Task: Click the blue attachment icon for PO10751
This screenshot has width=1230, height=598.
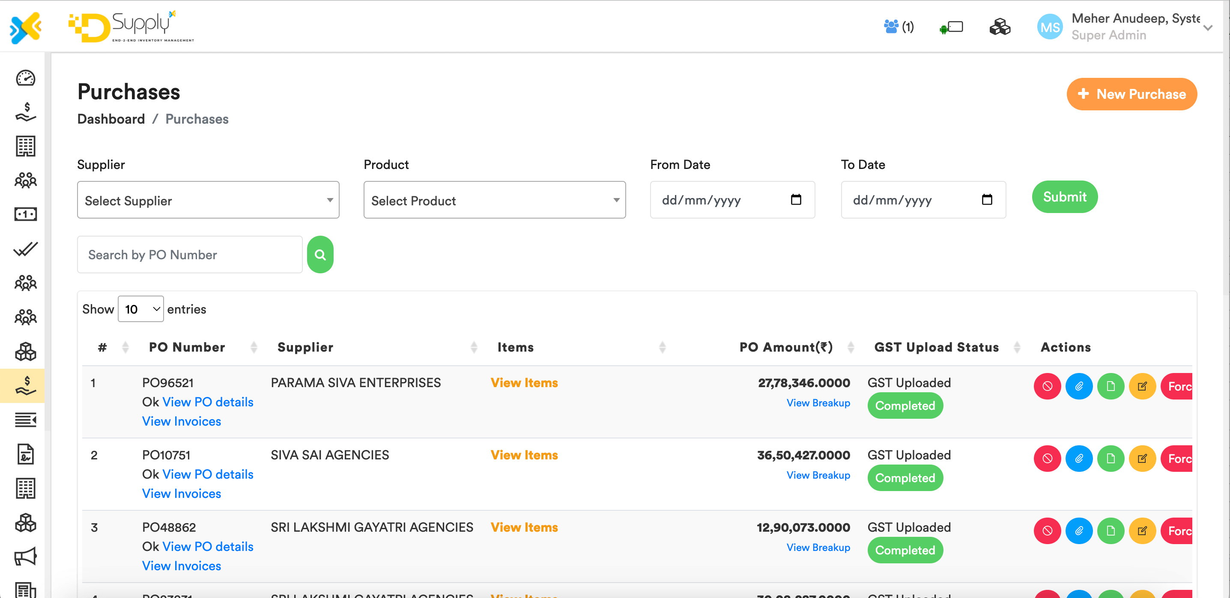Action: coord(1079,459)
